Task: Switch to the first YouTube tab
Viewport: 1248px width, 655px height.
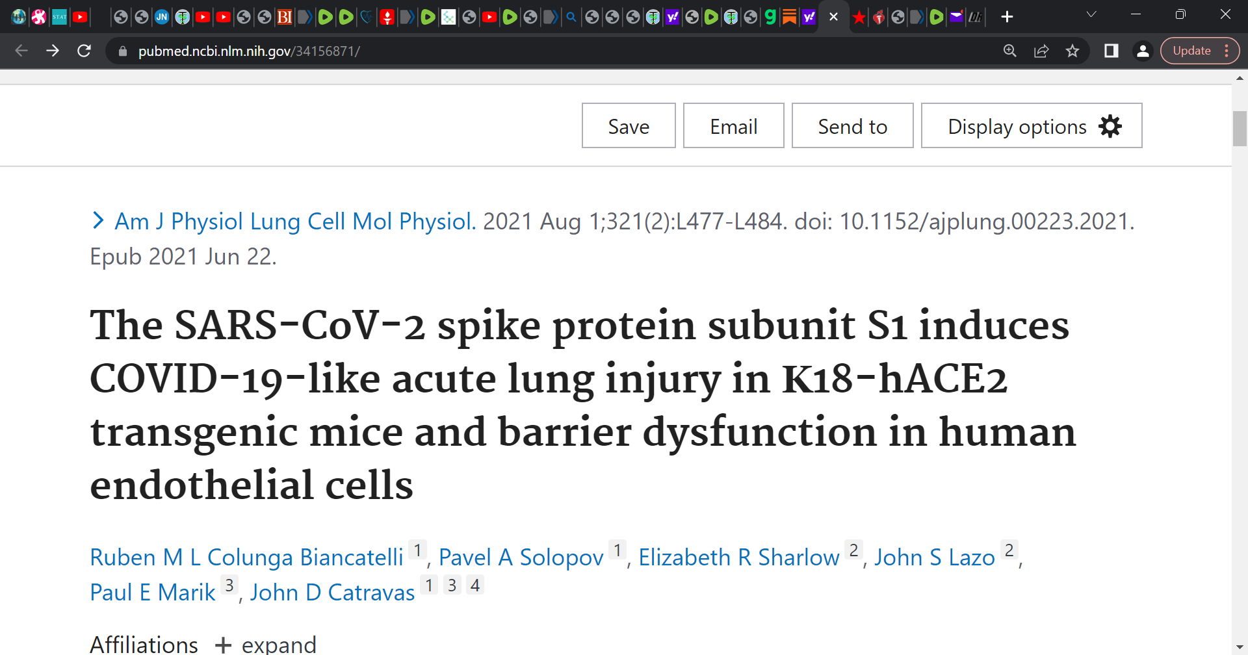Action: pos(80,17)
